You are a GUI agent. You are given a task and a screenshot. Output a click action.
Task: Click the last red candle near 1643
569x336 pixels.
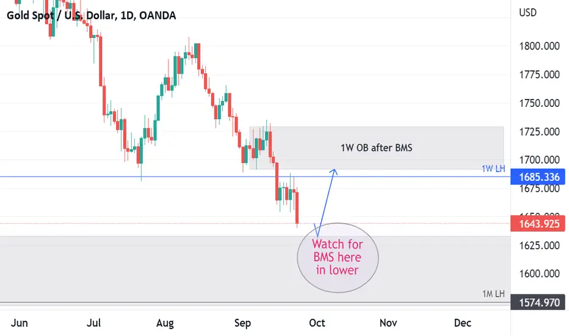point(297,208)
